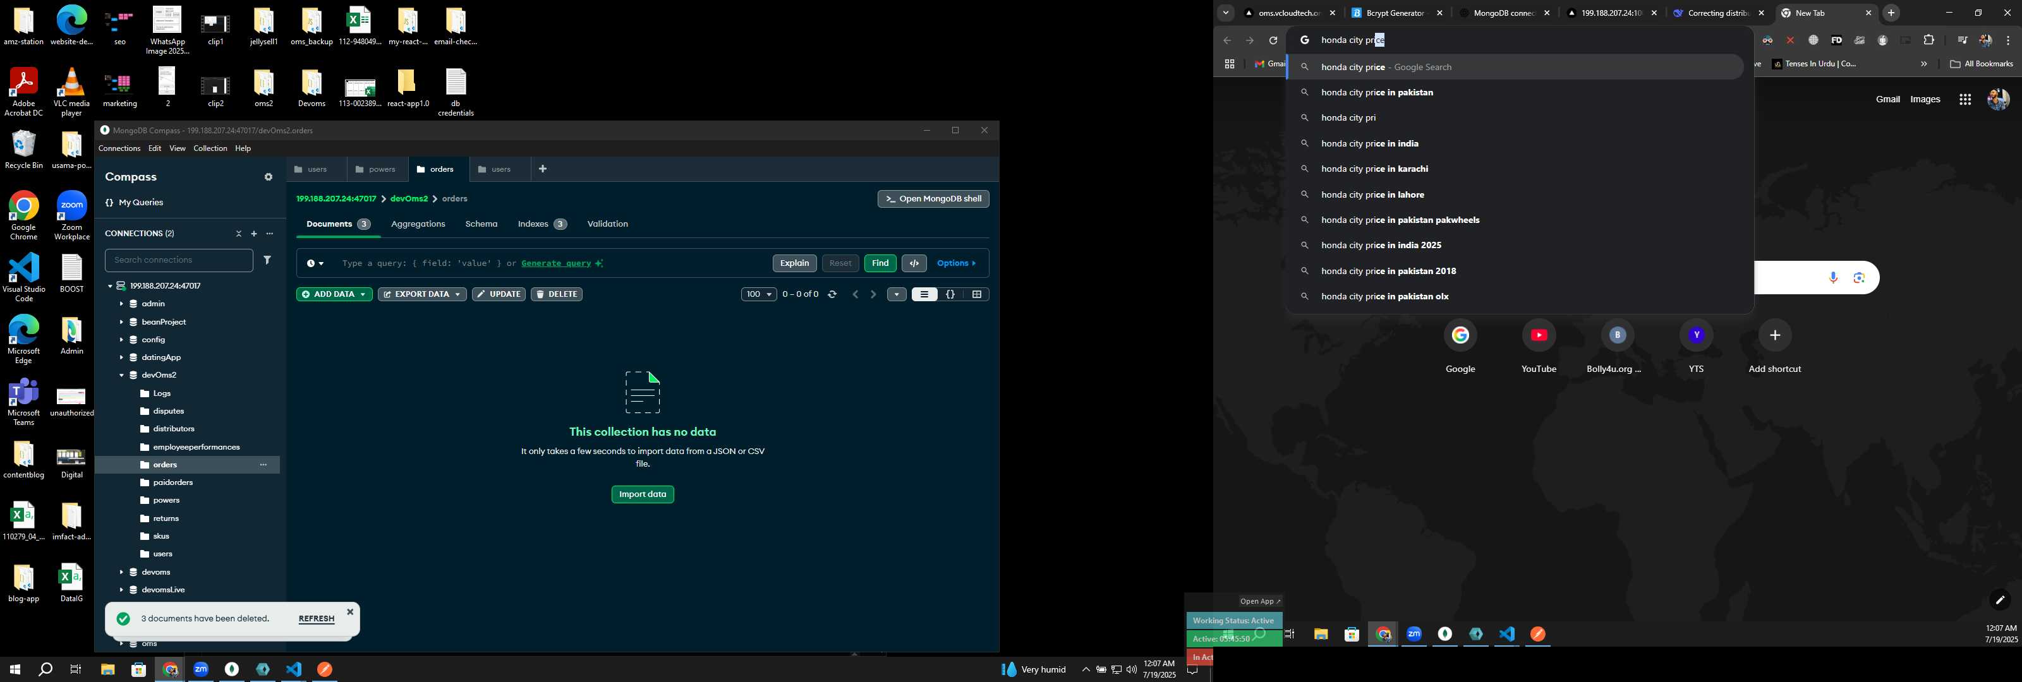Open the Collection menu in Compass

click(x=210, y=149)
